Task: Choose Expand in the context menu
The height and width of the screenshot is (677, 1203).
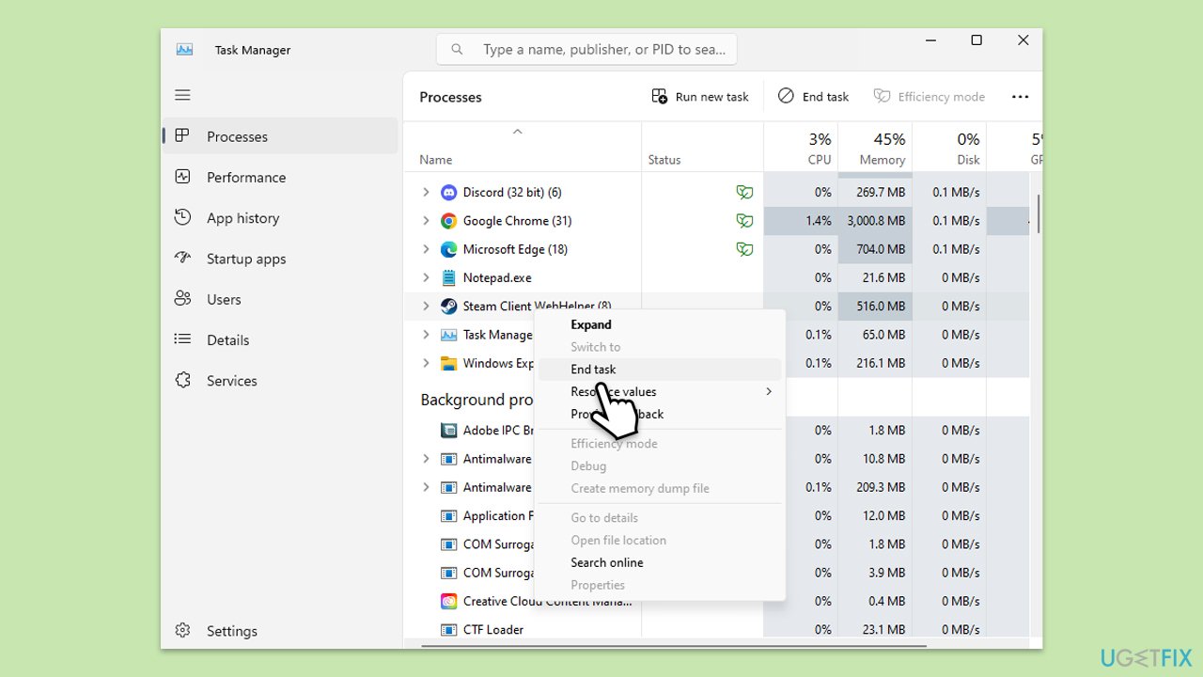Action: [x=660, y=324]
